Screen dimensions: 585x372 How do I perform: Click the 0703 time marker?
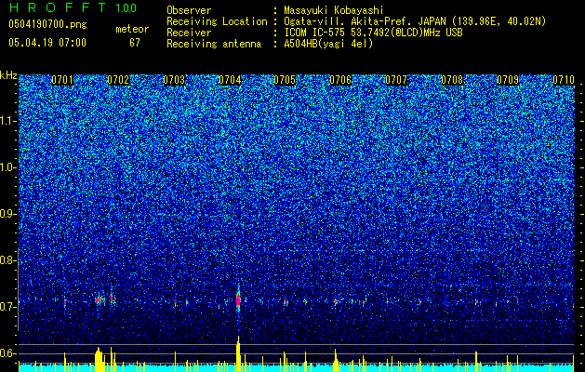pos(174,80)
